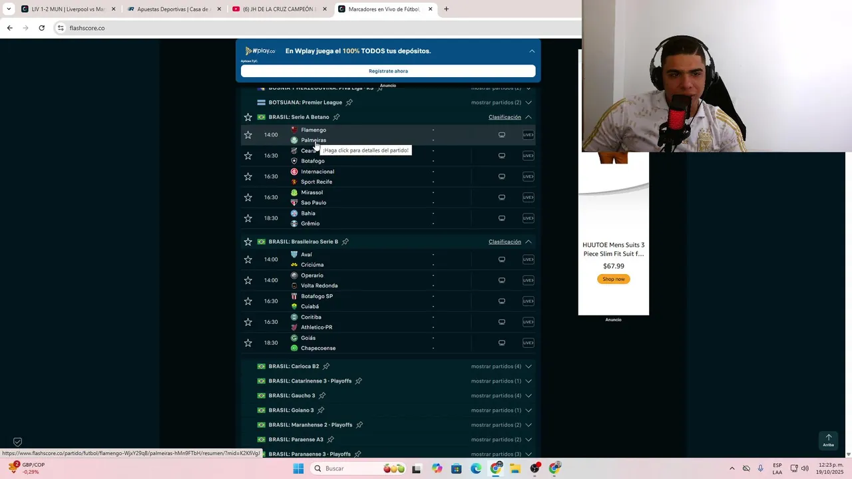Pin the Brasileirao Serie B league

coord(345,241)
